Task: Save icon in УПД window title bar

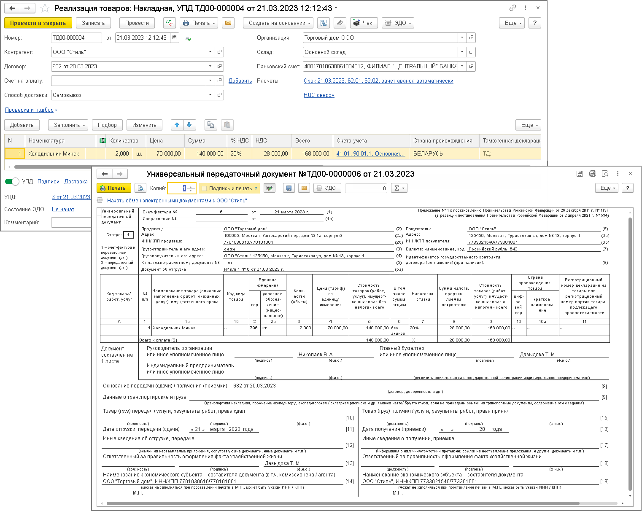Action: tap(580, 174)
